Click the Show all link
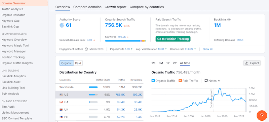Image resolution: width=269 pixels, height=122 pixels. point(207,49)
